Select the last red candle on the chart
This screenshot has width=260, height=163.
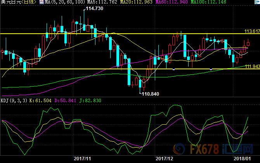248,44
